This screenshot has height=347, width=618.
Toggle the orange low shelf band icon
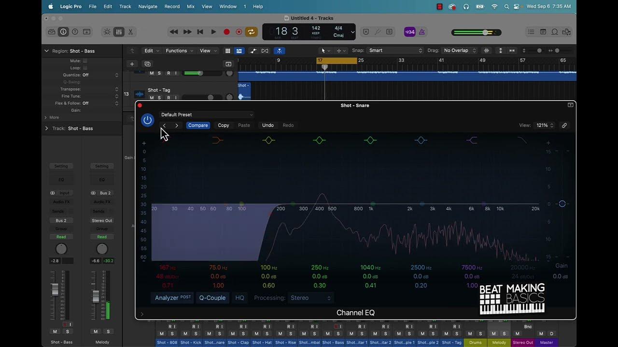(218, 140)
